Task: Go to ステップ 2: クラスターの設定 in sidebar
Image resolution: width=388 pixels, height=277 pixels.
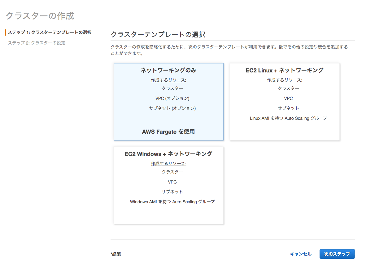Action: pos(37,43)
